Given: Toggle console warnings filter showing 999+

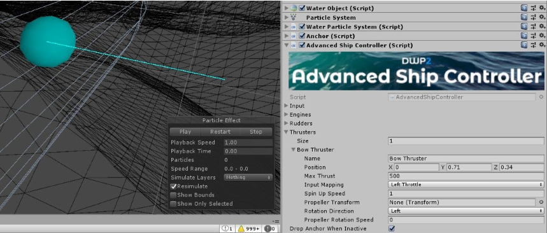Looking at the screenshot, I should coord(249,229).
